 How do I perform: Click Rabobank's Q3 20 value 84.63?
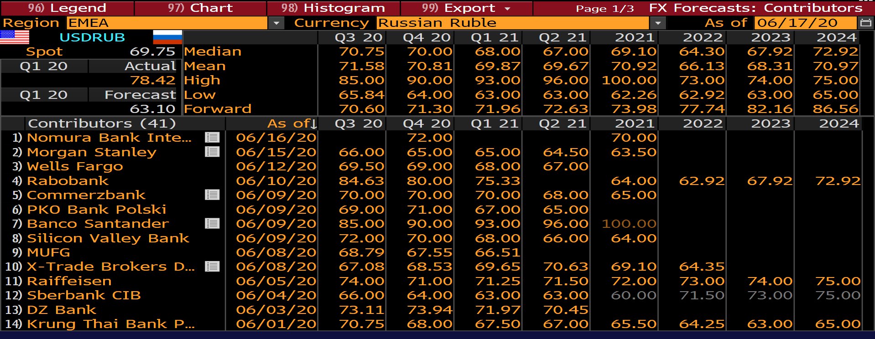pos(361,181)
